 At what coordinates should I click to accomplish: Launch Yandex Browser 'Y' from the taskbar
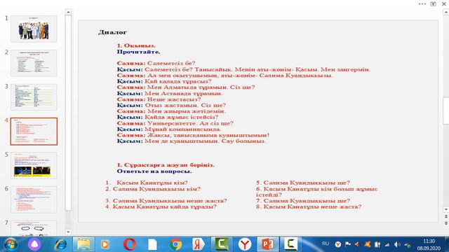point(245,244)
